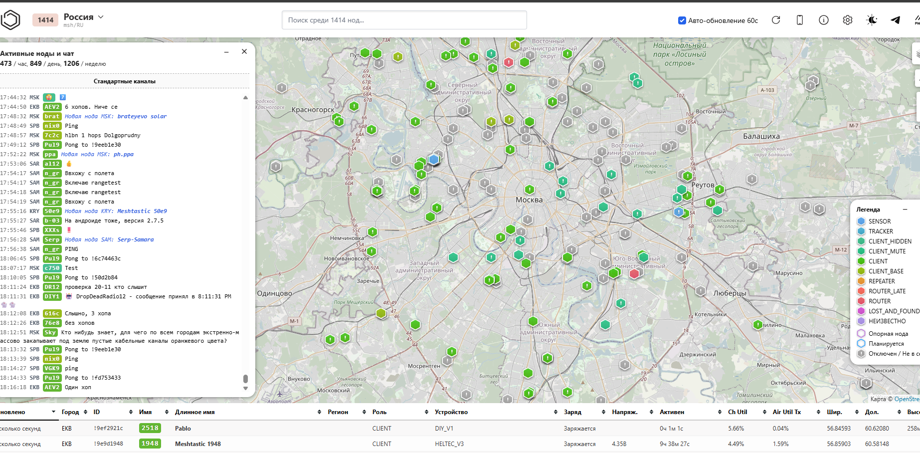Sort table by Устройство column header
This screenshot has height=453, width=920.
[451, 412]
